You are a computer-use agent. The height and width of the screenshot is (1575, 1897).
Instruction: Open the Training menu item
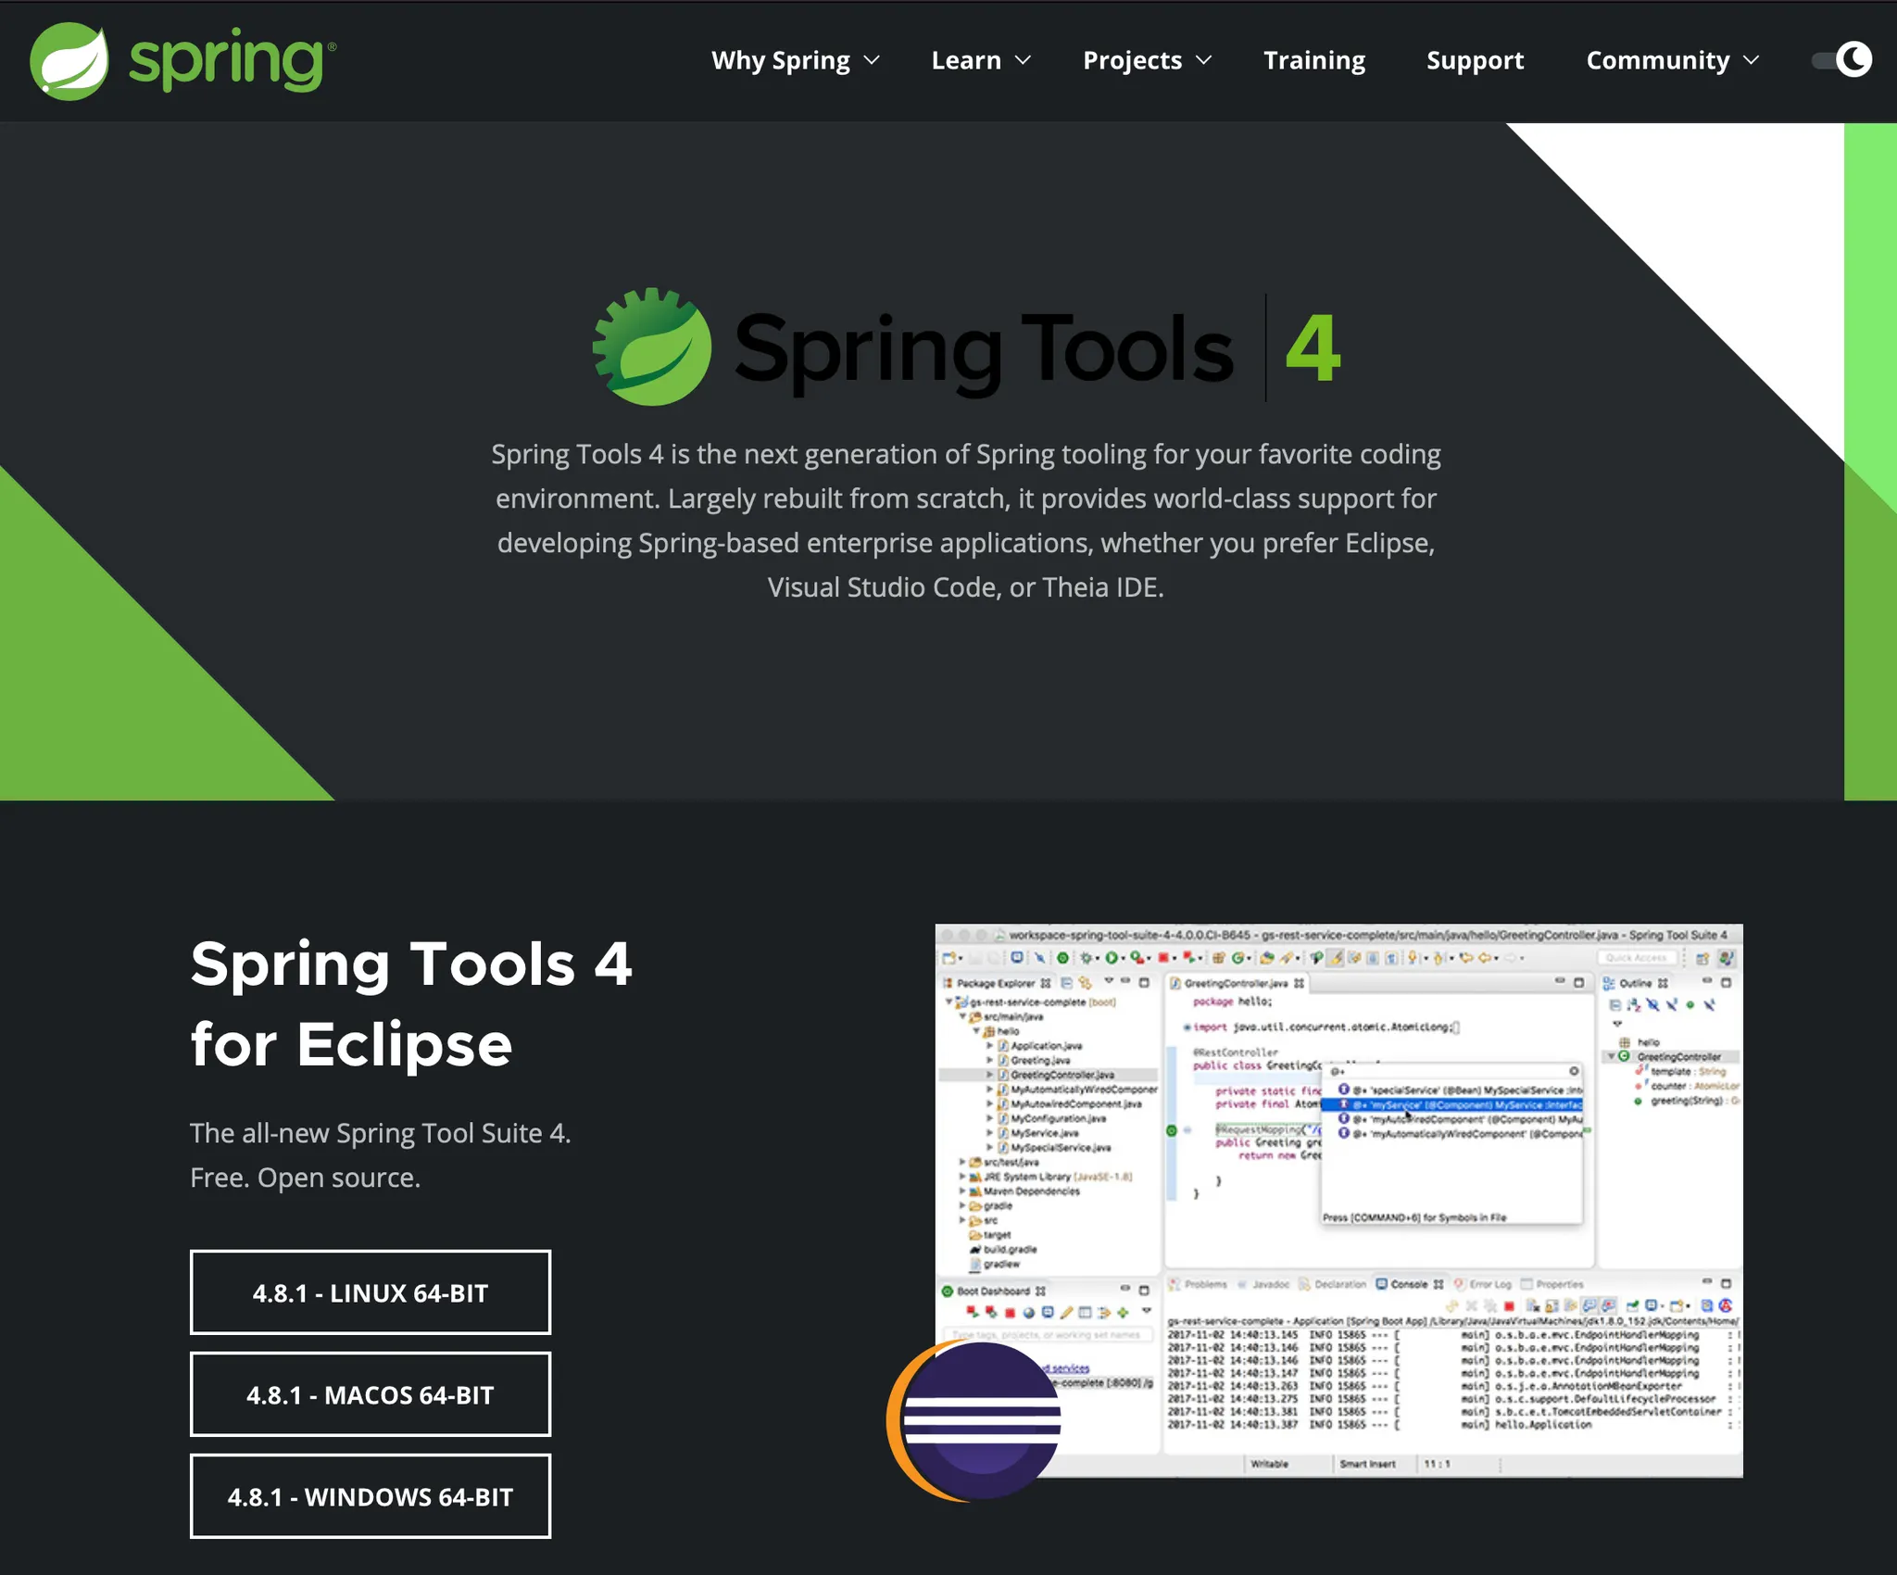[1313, 60]
